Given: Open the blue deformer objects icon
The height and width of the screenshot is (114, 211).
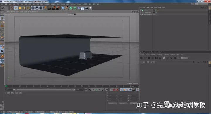Looking at the screenshot, I should click(x=79, y=8).
